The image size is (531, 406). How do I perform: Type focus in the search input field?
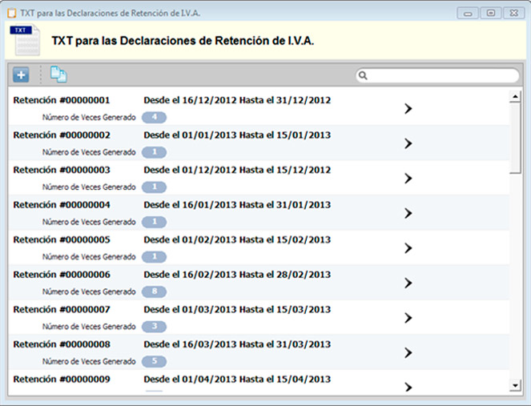click(442, 76)
